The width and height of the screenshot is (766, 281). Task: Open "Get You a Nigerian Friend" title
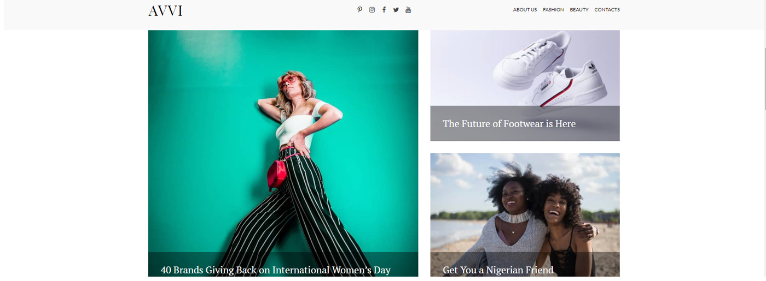click(498, 270)
